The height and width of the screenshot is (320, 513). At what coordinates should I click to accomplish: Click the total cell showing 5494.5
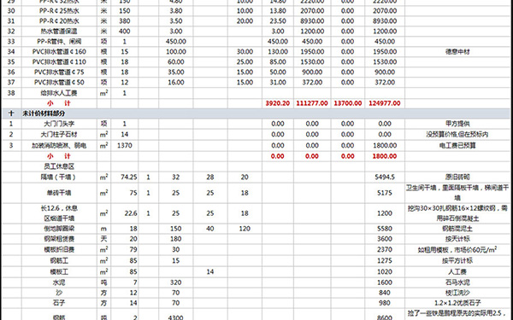pos(385,177)
